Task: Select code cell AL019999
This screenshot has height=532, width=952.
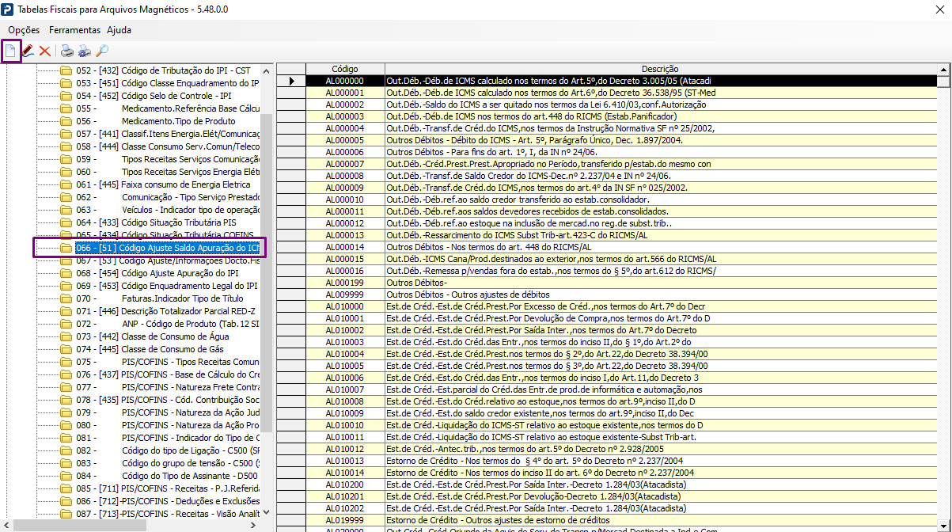Action: pos(345,520)
